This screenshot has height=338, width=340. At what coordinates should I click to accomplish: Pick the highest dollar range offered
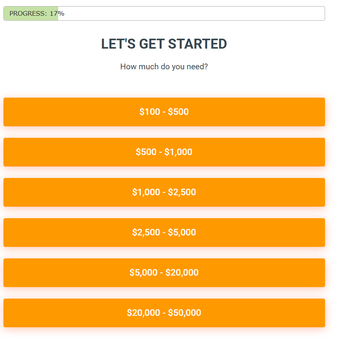coord(164,313)
